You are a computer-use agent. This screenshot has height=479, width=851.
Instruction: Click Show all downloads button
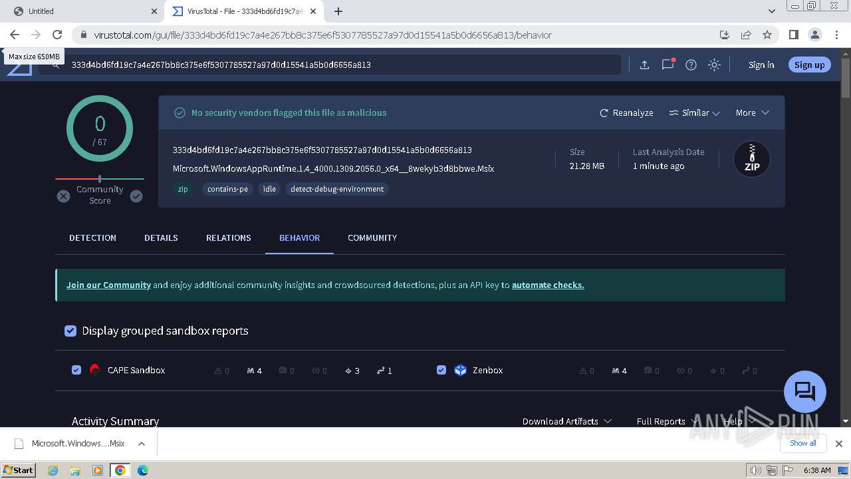pyautogui.click(x=803, y=444)
